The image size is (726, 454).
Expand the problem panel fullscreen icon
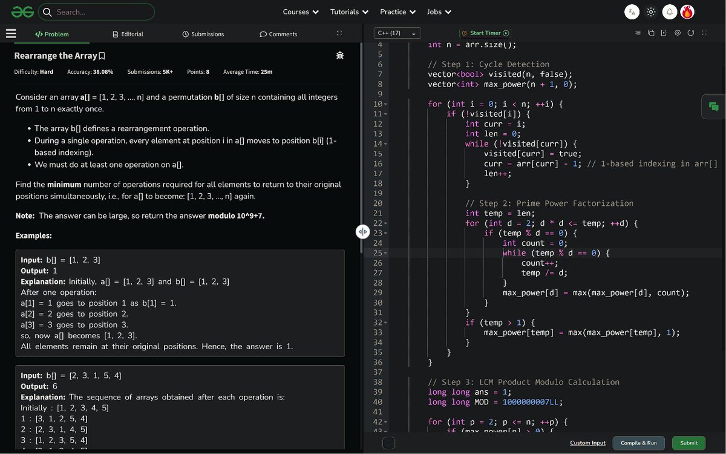[339, 34]
